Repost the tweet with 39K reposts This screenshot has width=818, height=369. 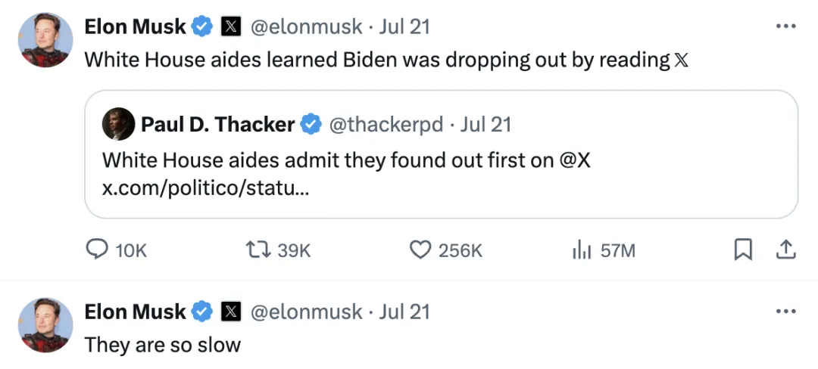(256, 250)
